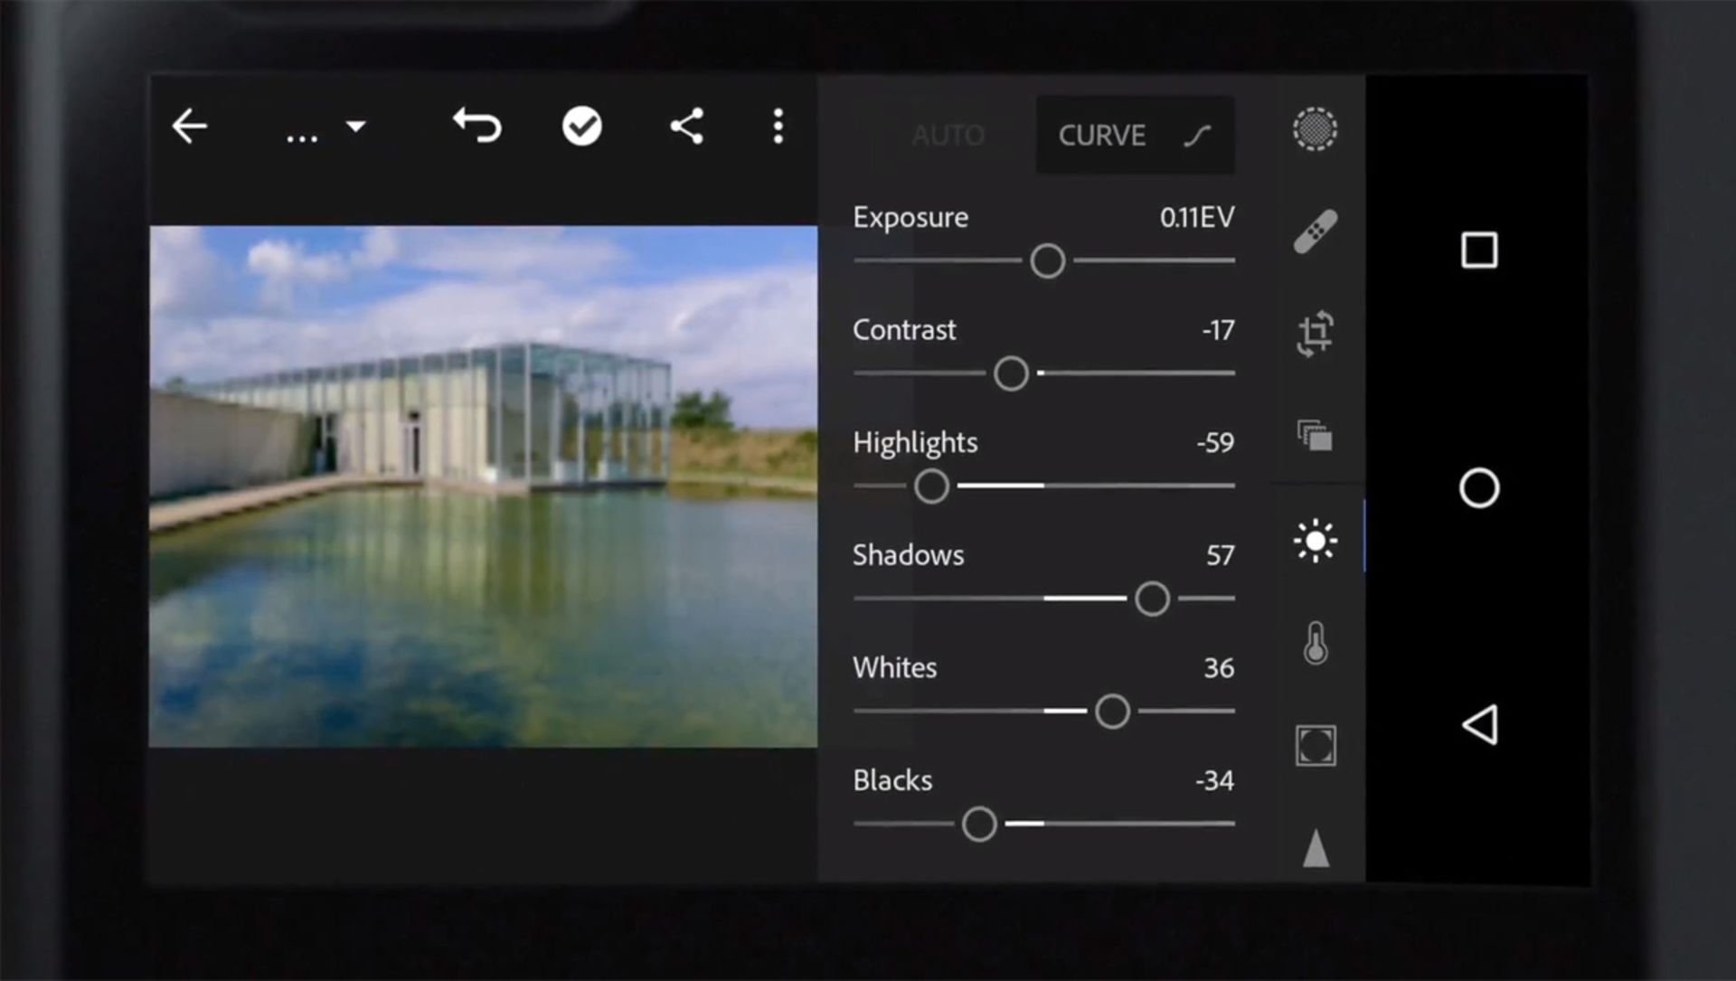
Task: Drag the Highlights slider to -59
Action: tap(930, 486)
